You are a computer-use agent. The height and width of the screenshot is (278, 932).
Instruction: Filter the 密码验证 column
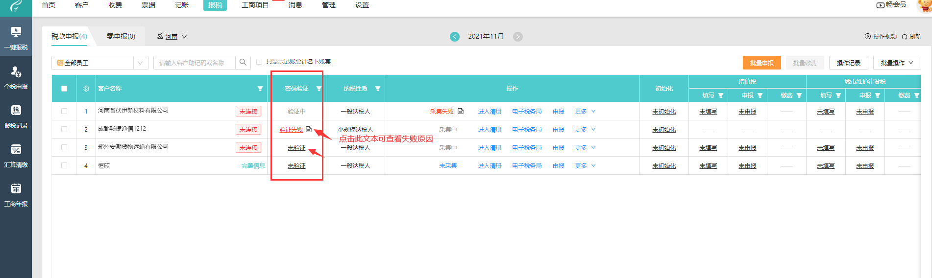[x=319, y=89]
